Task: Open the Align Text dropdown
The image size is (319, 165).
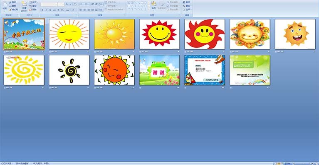Action: coord(111,6)
